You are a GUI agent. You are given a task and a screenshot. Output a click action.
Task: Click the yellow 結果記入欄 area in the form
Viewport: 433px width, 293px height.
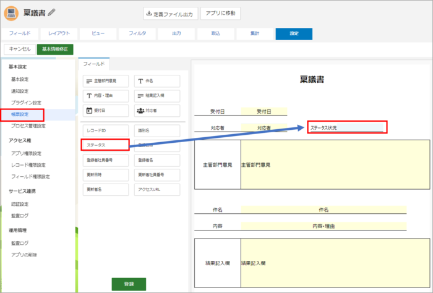(335, 263)
